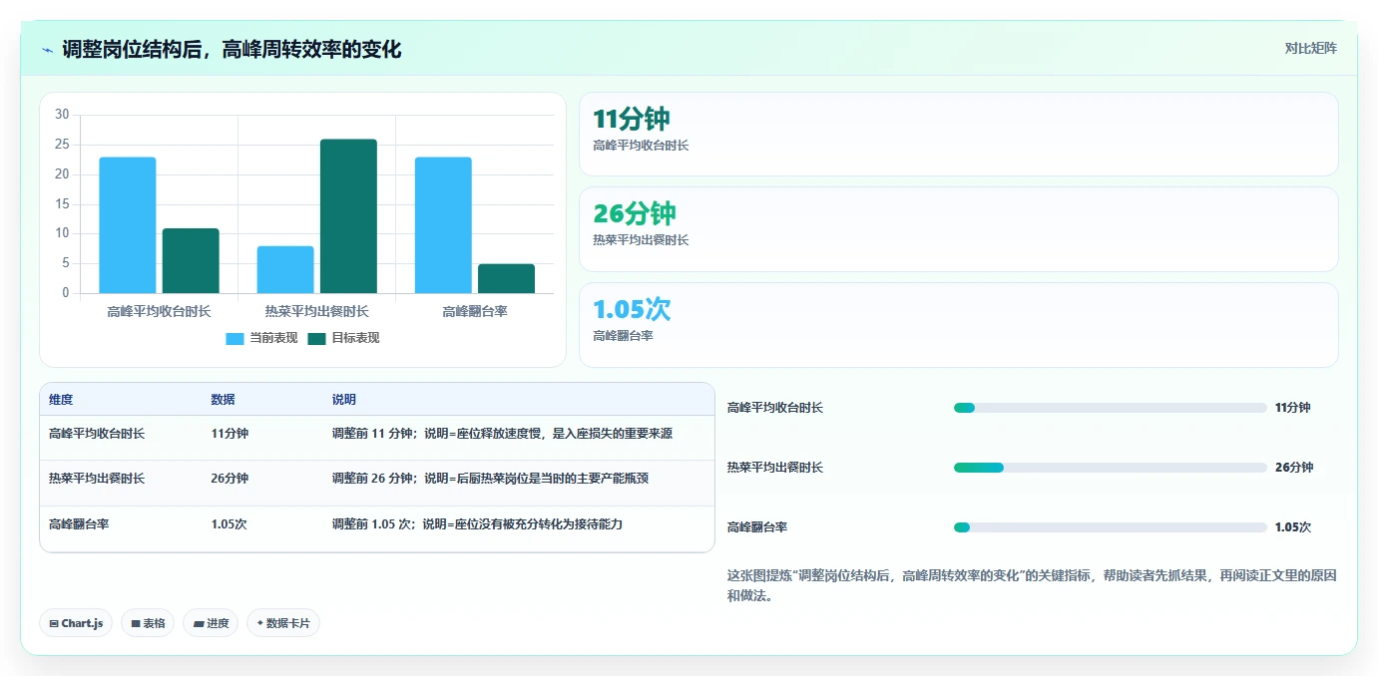Click the 表格 tag chip
This screenshot has width=1378, height=676.
click(148, 623)
